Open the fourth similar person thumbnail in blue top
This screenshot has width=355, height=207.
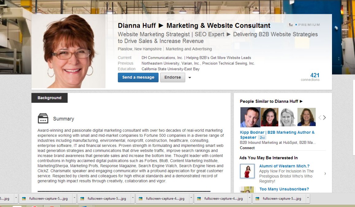pyautogui.click(x=306, y=117)
